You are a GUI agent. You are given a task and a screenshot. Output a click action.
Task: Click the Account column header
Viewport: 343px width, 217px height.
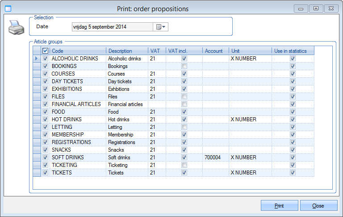pyautogui.click(x=215, y=51)
